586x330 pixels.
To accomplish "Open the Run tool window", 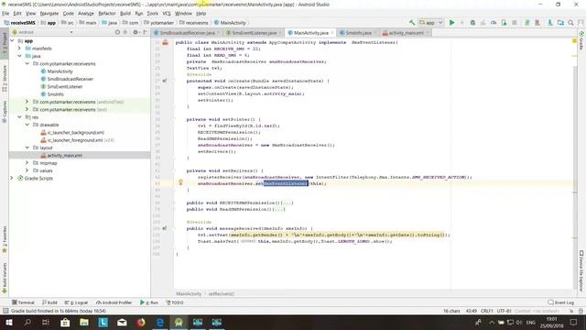I will pos(148,302).
